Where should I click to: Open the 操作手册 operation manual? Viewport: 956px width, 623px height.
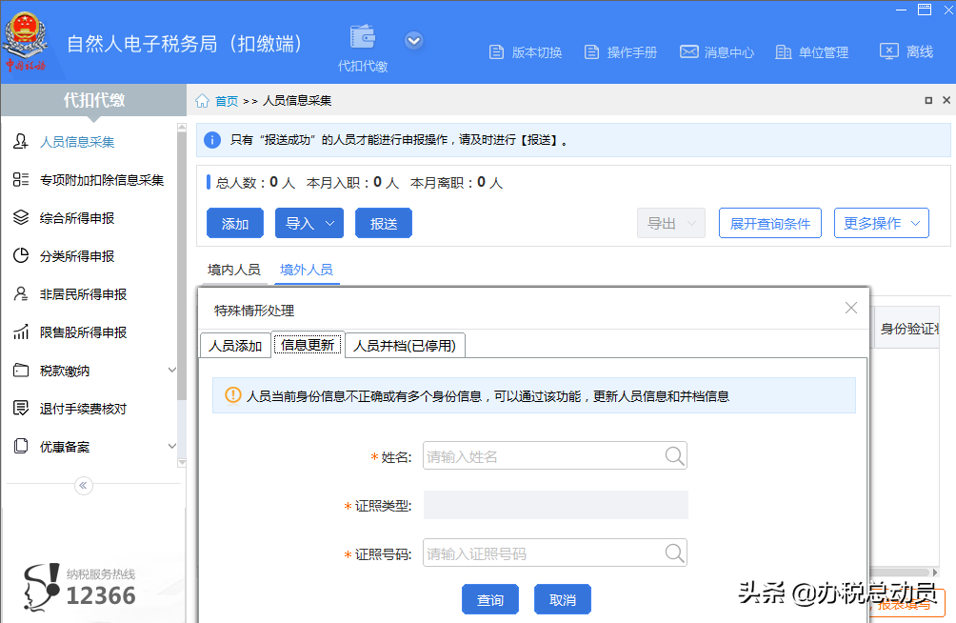point(620,52)
